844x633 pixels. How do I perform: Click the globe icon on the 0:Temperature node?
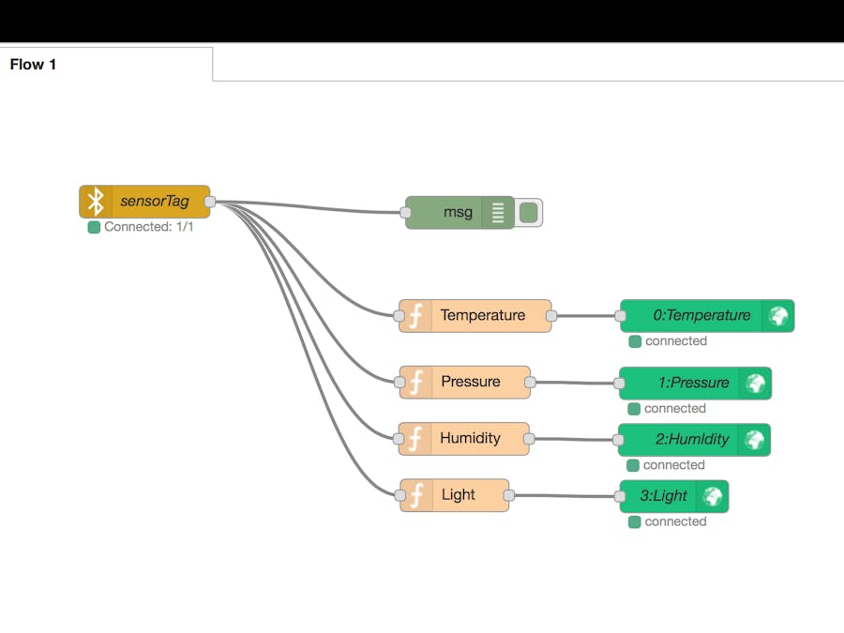click(778, 316)
